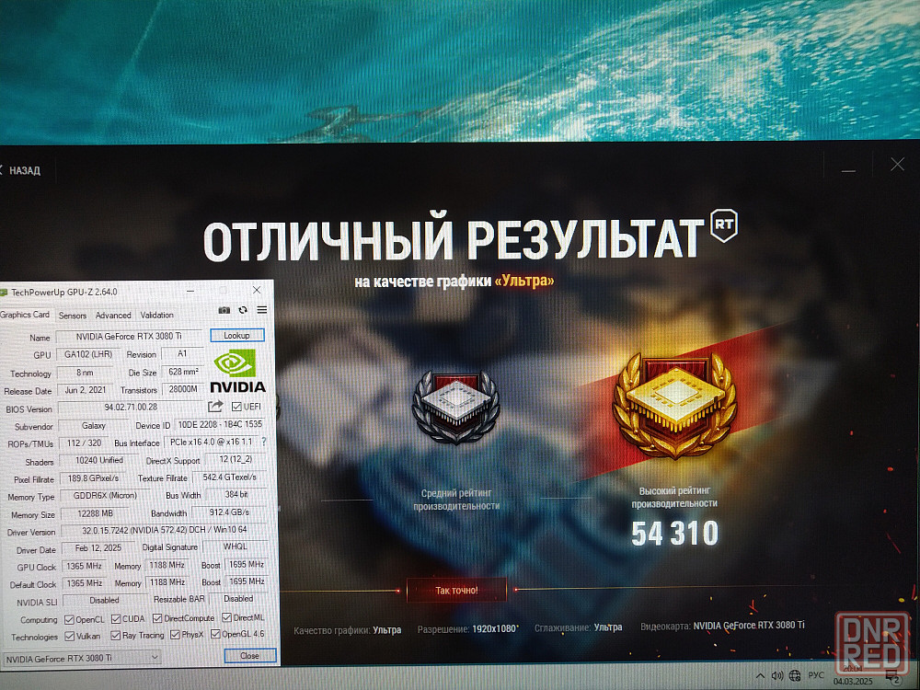Open the GPU-Z hamburger menu

coord(262,310)
